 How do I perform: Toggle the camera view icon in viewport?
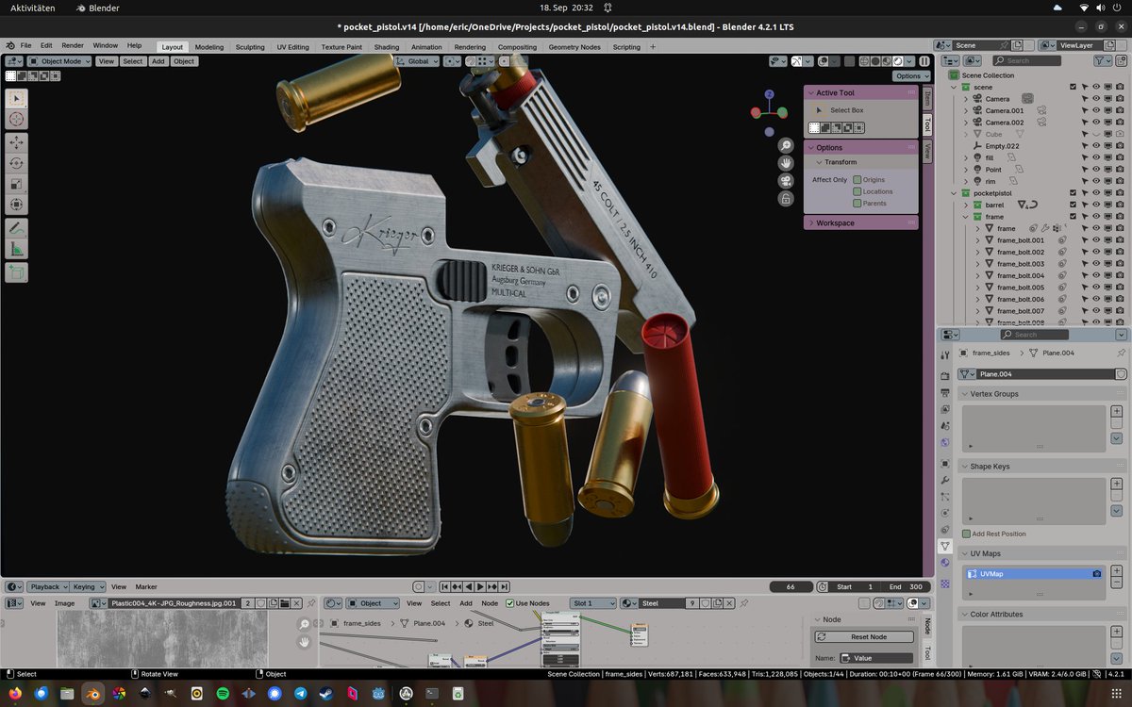[786, 181]
